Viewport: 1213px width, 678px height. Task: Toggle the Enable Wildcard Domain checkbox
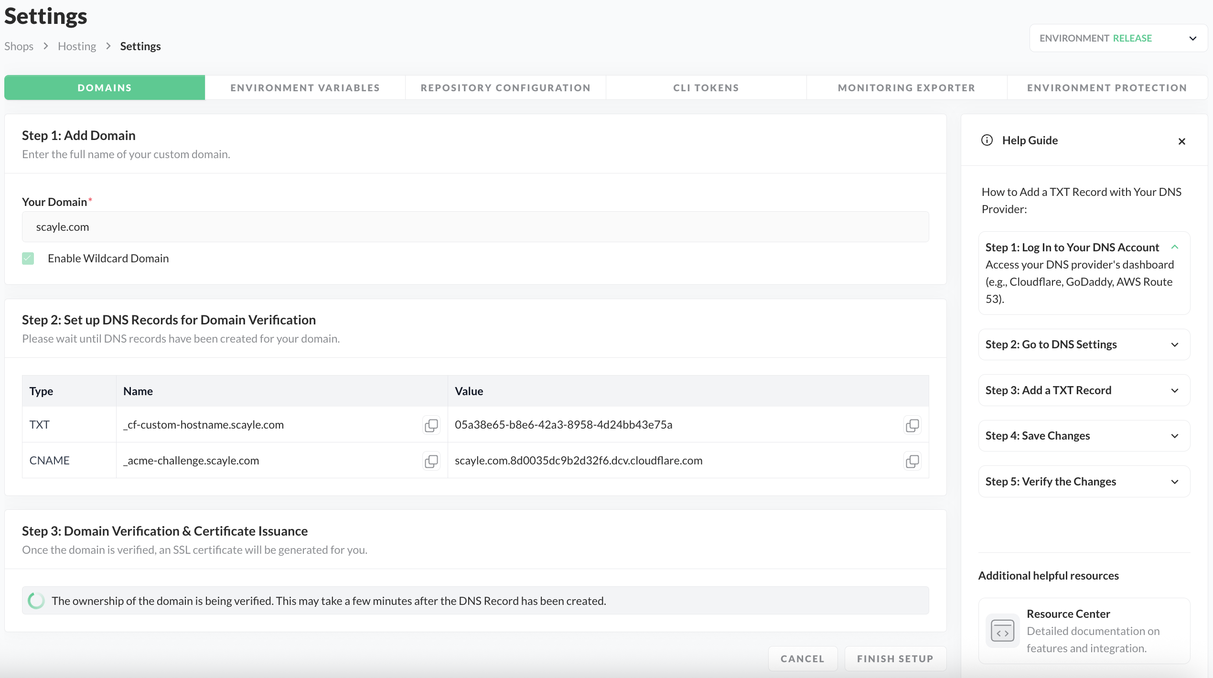[28, 258]
